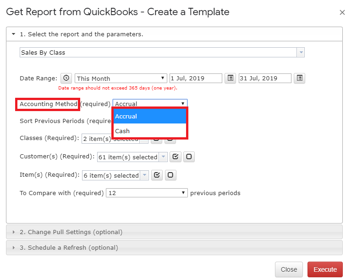
Task: Select all customers with the check icon
Action: coord(176,157)
